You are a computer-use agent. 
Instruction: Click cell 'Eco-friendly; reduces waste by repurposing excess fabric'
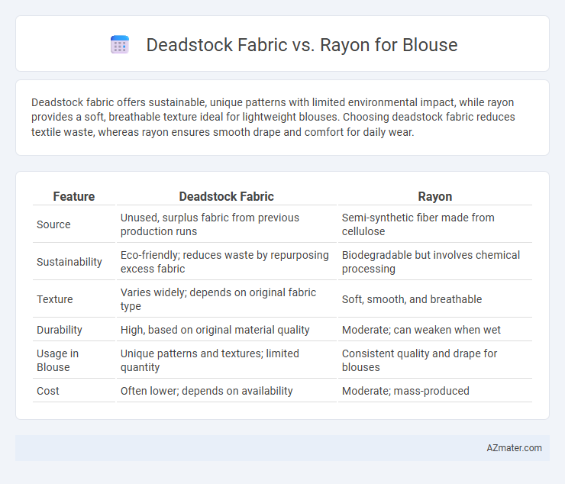click(226, 262)
